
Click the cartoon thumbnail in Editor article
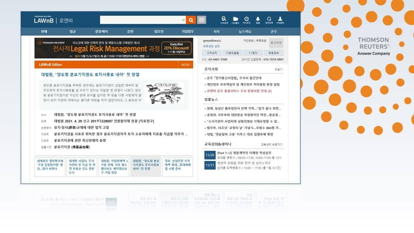tap(164, 94)
